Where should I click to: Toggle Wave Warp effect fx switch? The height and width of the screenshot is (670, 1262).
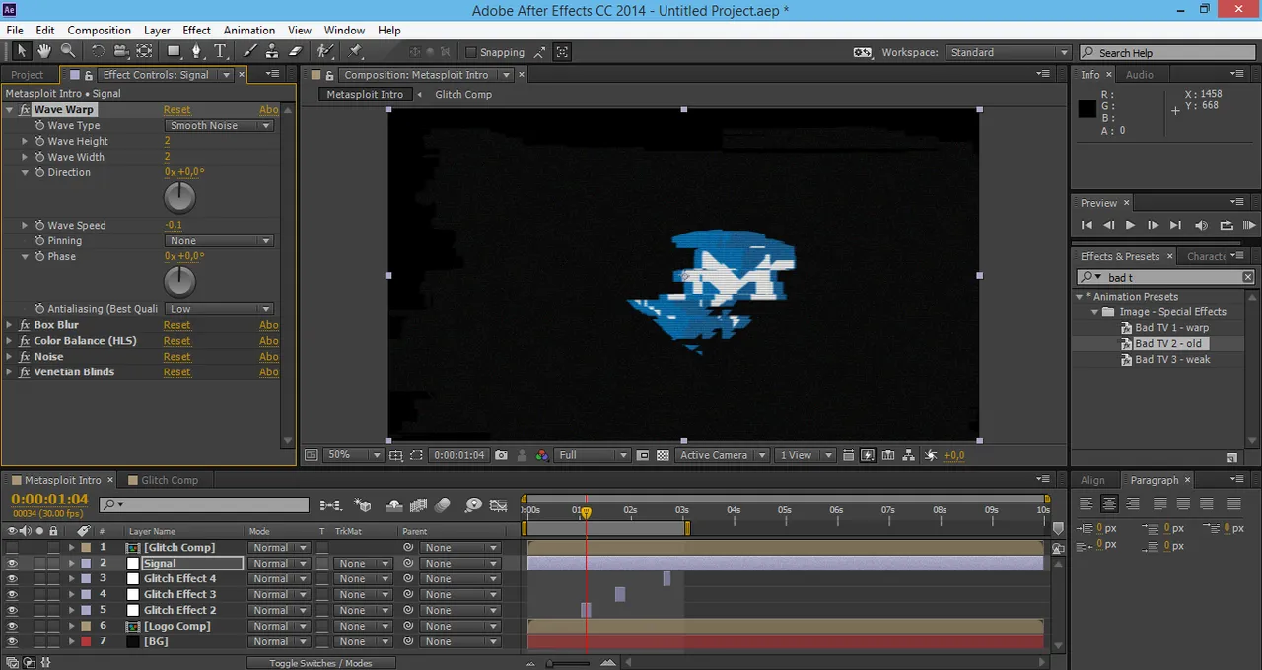tap(25, 110)
